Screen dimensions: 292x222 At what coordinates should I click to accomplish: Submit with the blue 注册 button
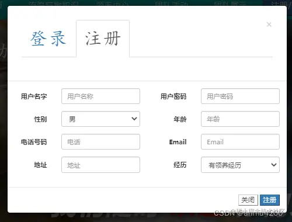pyautogui.click(x=270, y=200)
